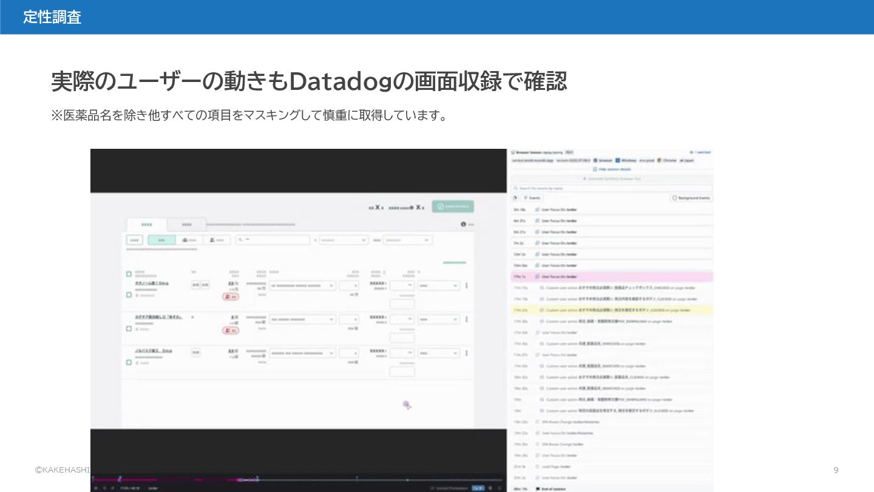
Task: Select the pink-highlighted User Focus event at 17m 1s
Action: click(612, 276)
